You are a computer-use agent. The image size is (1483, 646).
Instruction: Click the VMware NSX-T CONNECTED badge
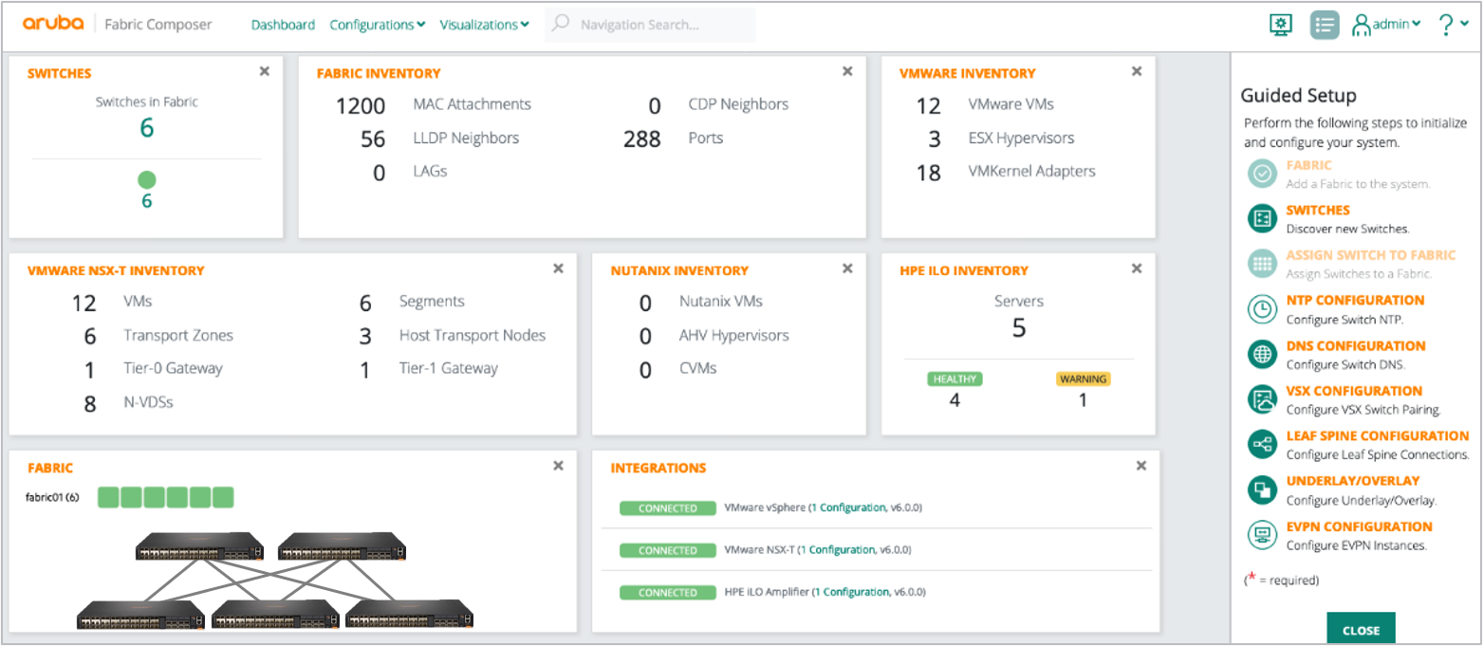pos(667,550)
